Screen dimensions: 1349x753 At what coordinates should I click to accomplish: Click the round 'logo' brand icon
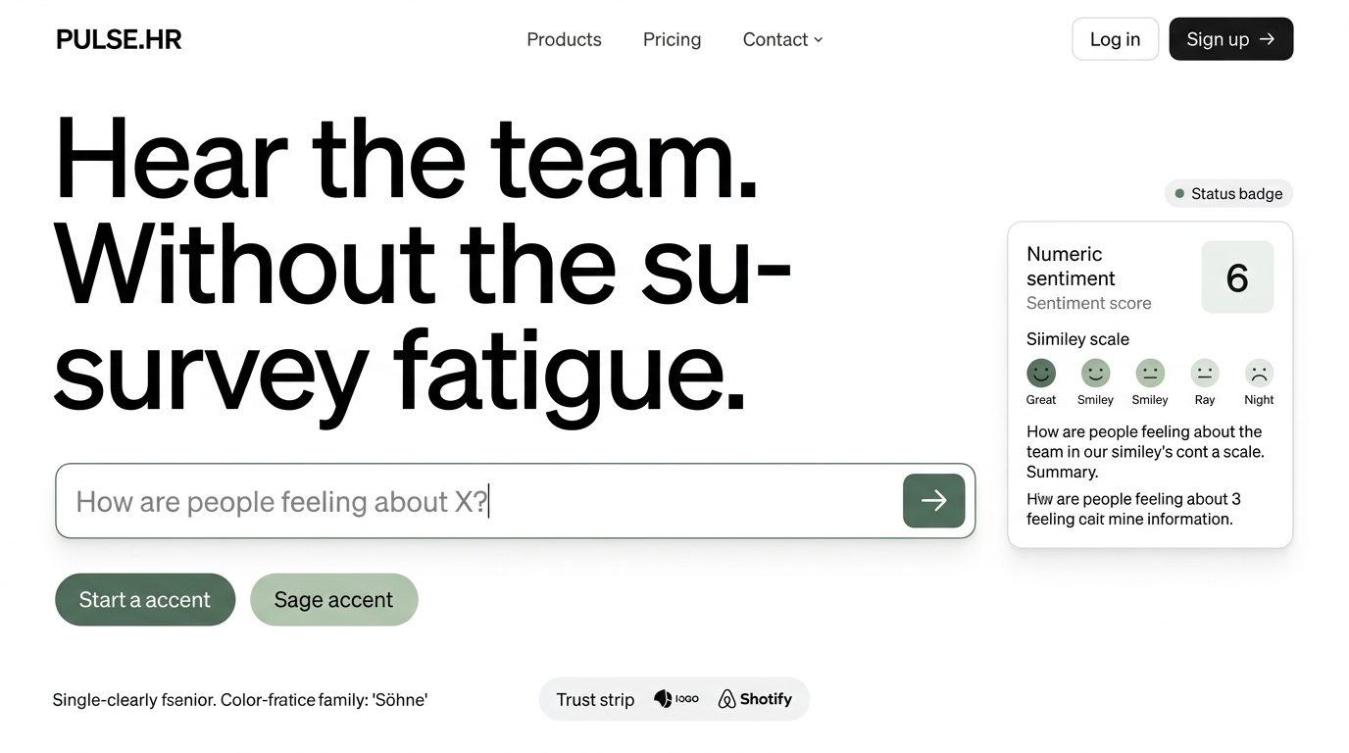(664, 699)
